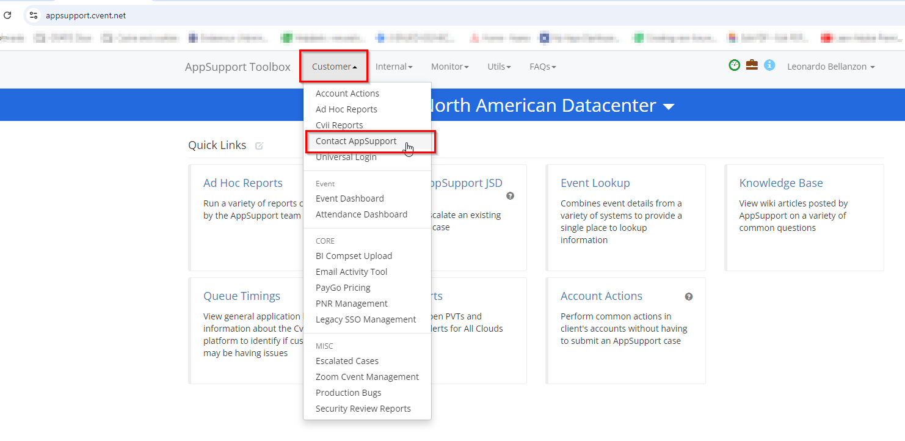This screenshot has height=441, width=905.
Task: Click the browser address bar URL
Action: click(85, 15)
